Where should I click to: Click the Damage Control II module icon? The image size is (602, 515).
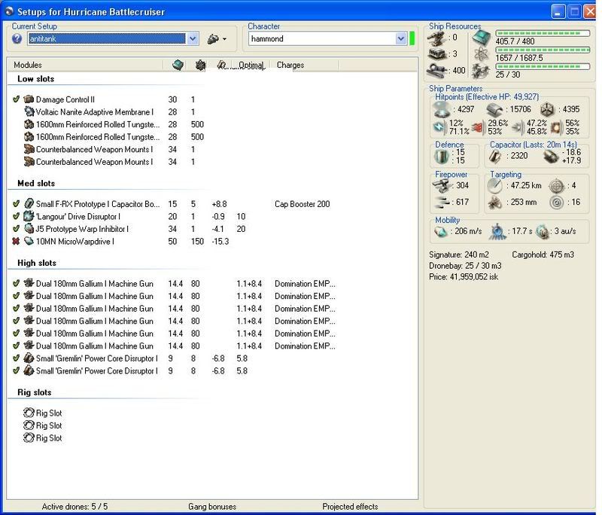point(29,99)
